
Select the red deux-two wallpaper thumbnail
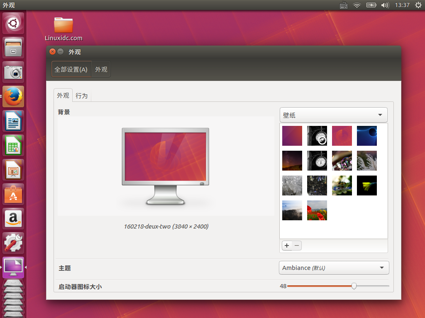point(342,136)
